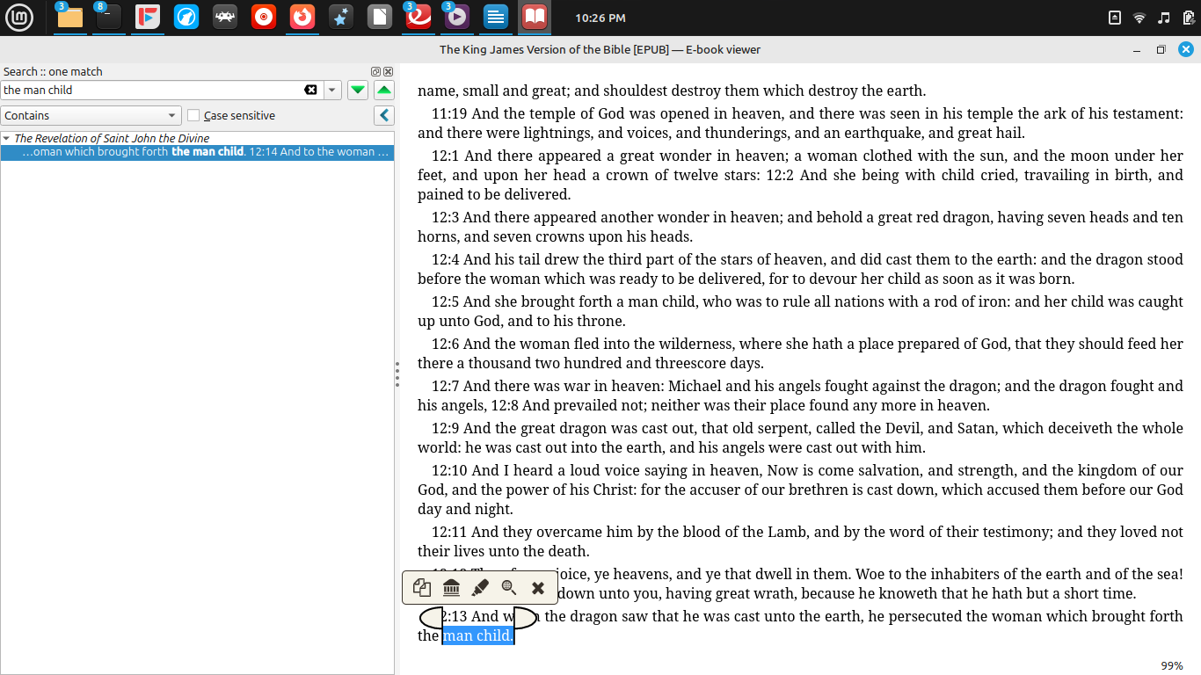Open the removable drives eject tray icon
This screenshot has height=675, width=1201.
tap(1115, 18)
